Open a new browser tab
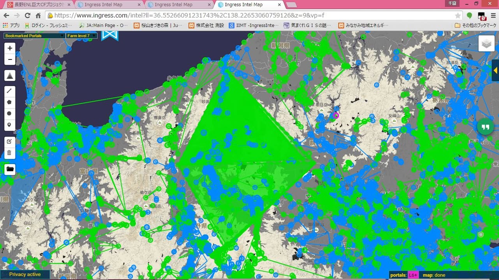Screen dimensions: 499x280 pos(291,5)
